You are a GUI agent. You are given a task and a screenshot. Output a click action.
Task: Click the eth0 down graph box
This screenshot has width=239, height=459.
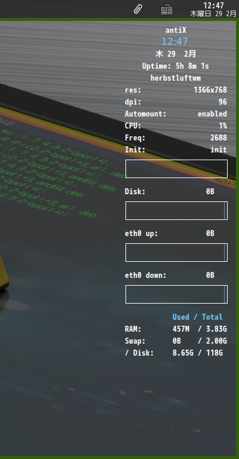(x=176, y=295)
